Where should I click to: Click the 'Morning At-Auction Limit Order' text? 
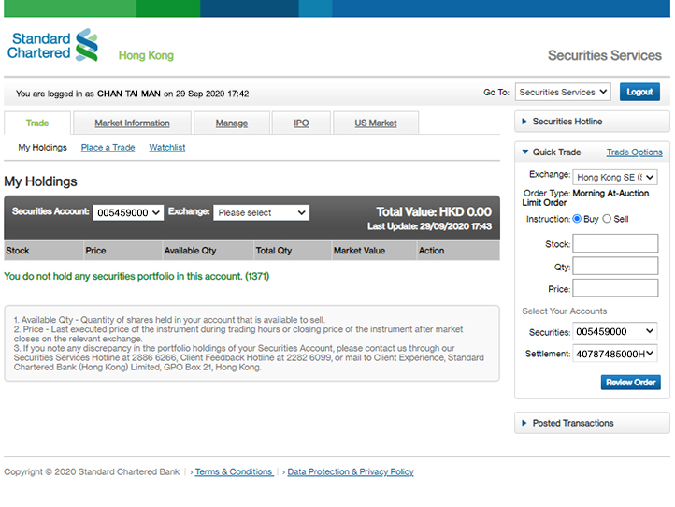point(585,197)
